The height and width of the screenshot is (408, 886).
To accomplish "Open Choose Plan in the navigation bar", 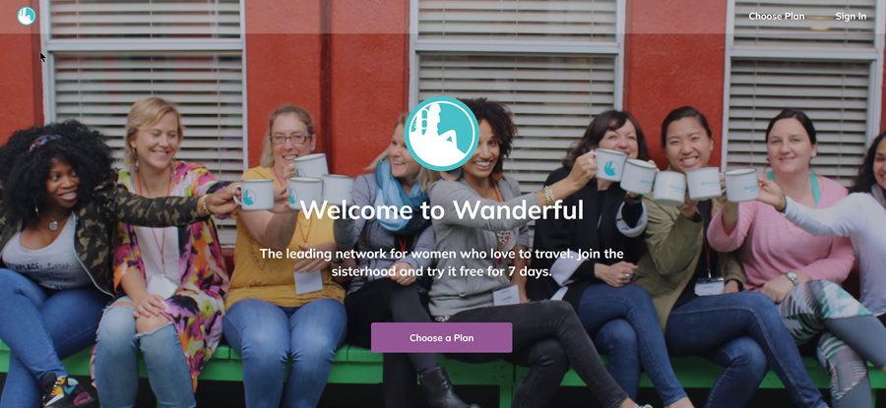I will (777, 17).
